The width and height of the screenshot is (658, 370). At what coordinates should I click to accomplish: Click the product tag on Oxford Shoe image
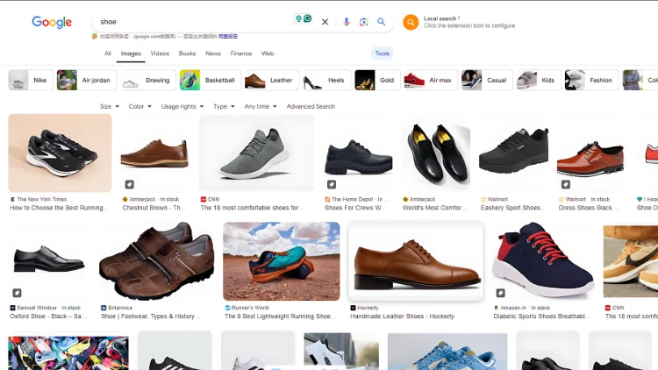tap(17, 293)
